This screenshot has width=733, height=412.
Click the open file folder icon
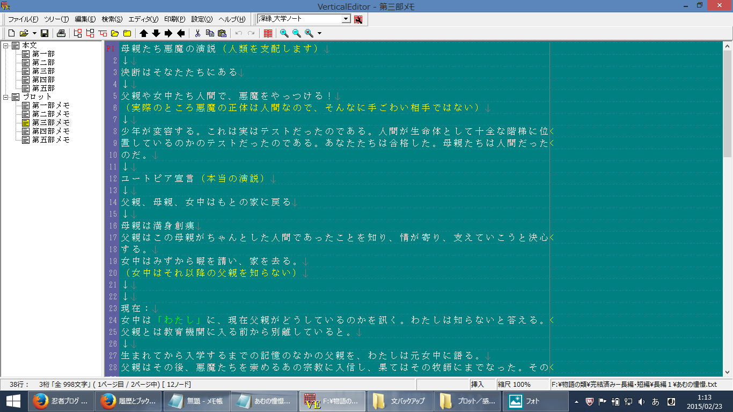click(x=24, y=33)
